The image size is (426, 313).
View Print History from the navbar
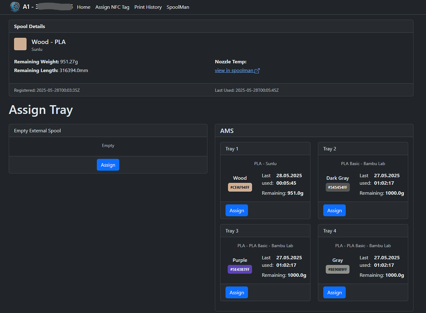148,7
